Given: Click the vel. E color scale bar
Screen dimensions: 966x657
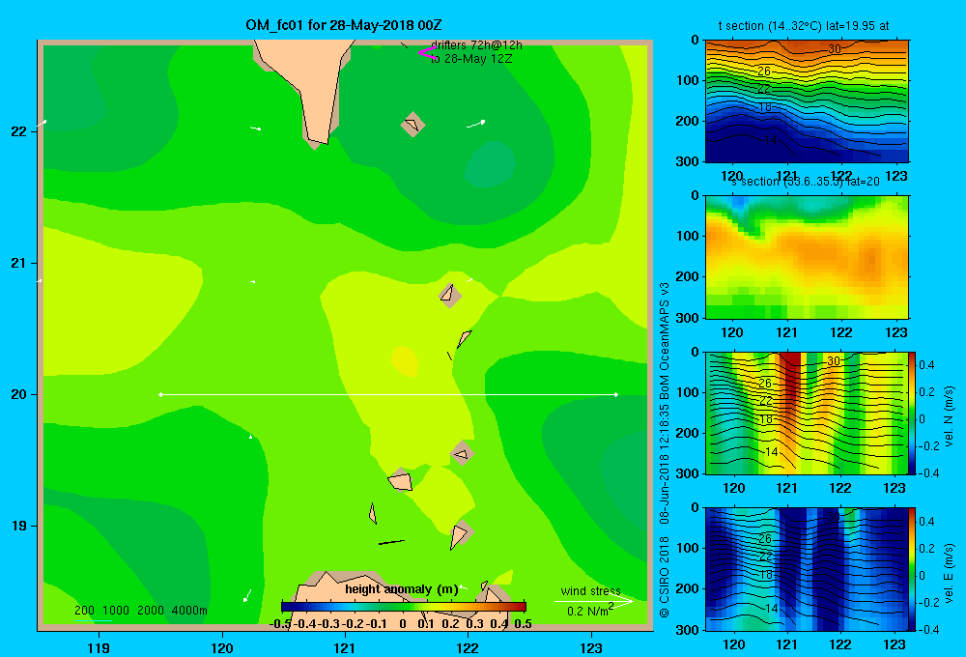Looking at the screenshot, I should coord(913,569).
